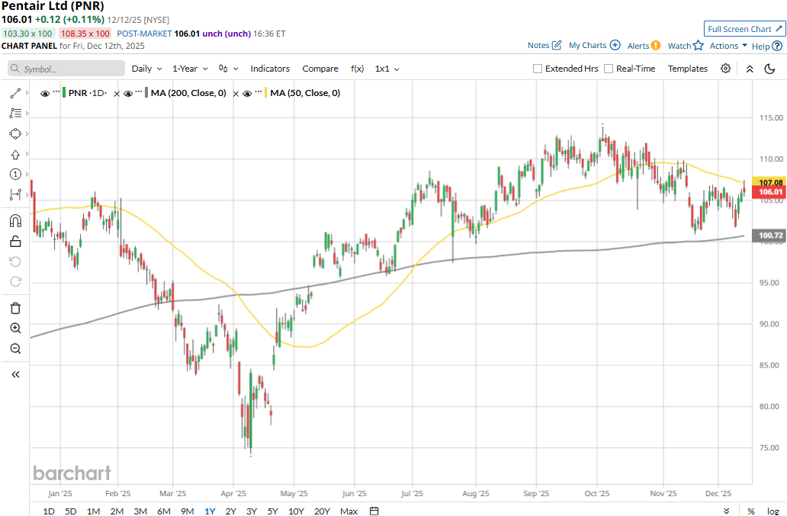Open the Actions dropdown menu
This screenshot has width=787, height=516.
click(728, 46)
